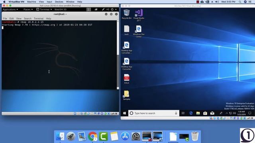Open the Terminal app dropdown in Kali top bar

(x=44, y=10)
